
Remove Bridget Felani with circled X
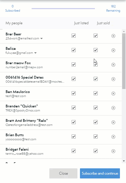[x=113, y=151]
